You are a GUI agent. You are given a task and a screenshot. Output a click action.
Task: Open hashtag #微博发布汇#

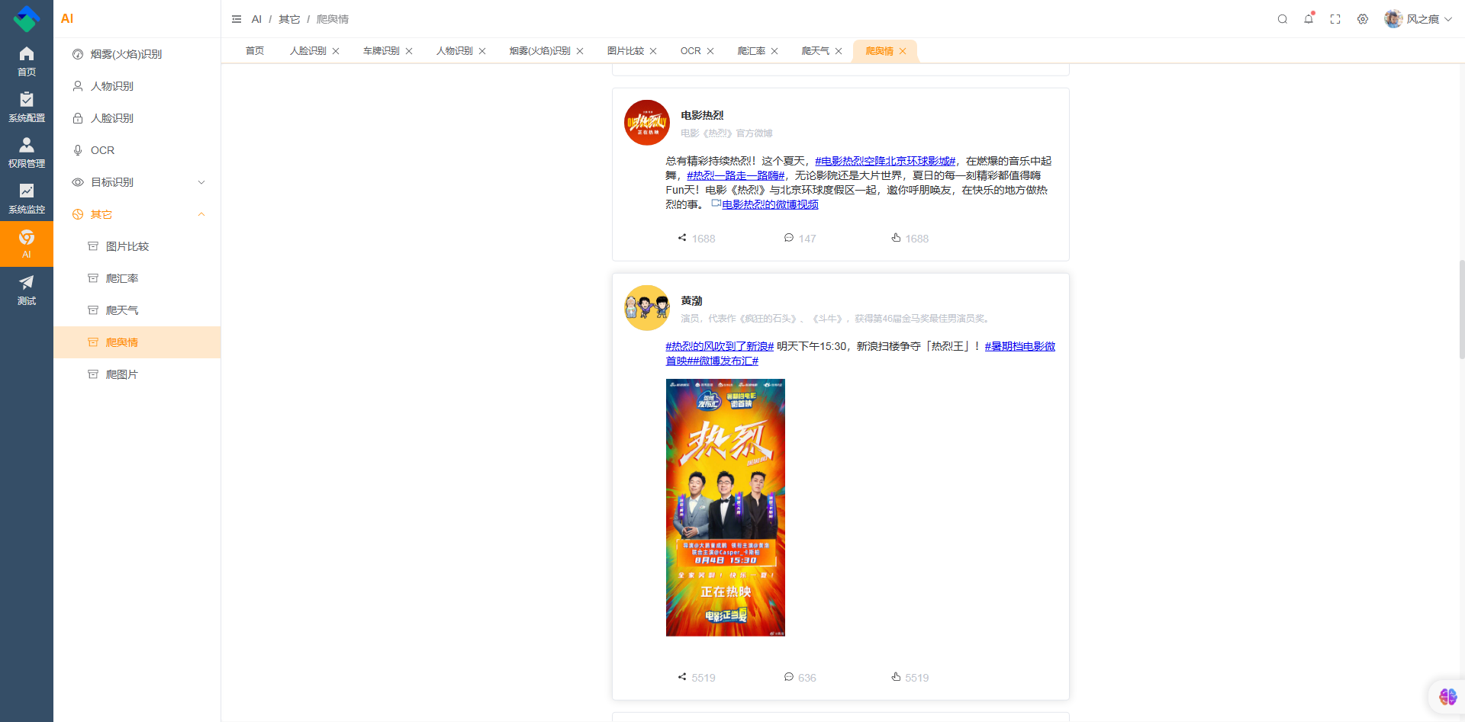point(725,361)
